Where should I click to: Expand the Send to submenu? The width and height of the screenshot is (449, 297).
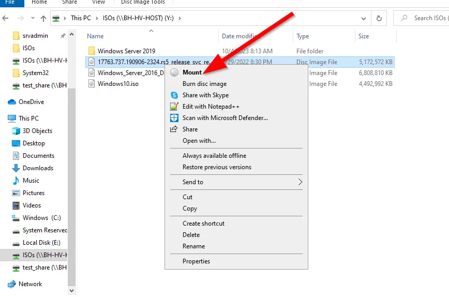coord(236,182)
